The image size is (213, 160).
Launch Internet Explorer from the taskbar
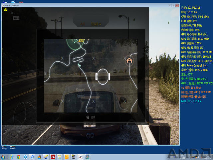point(12,157)
